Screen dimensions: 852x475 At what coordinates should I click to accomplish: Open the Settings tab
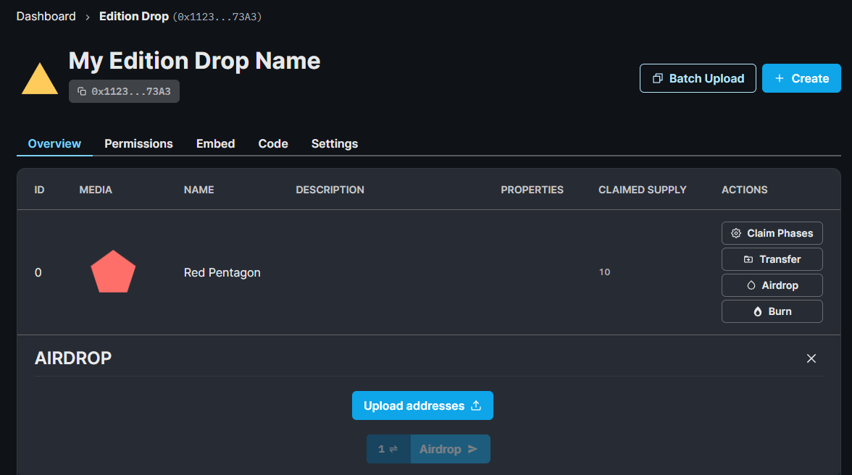tap(334, 143)
